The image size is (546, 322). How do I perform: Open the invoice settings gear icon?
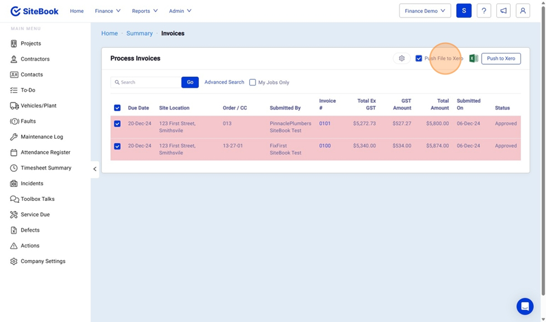[x=402, y=59]
